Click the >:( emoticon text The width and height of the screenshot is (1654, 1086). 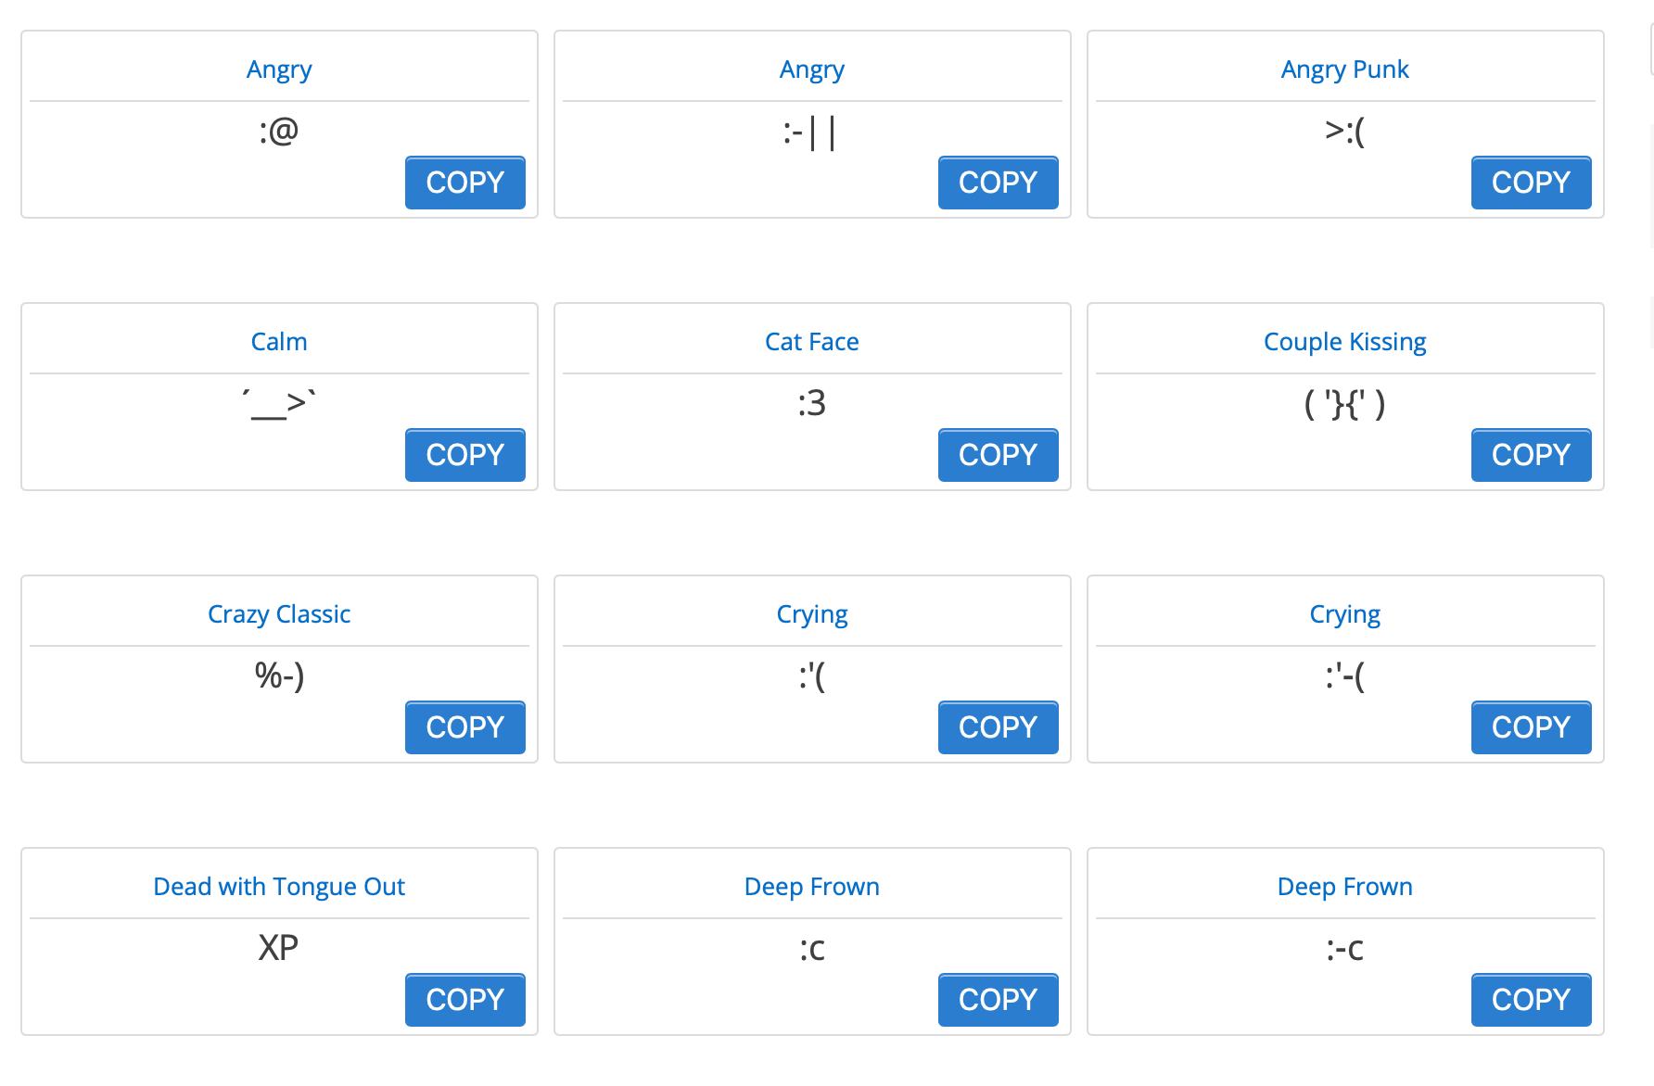tap(1344, 132)
